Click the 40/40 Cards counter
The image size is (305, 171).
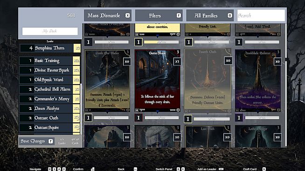pos(75,141)
